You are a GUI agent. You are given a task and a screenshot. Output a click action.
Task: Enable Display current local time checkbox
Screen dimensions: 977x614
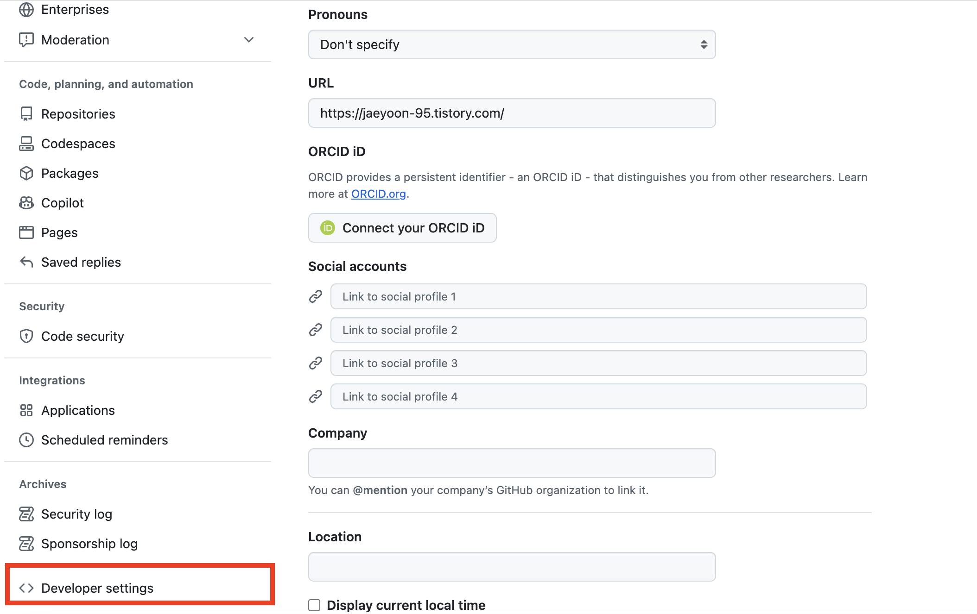[314, 605]
